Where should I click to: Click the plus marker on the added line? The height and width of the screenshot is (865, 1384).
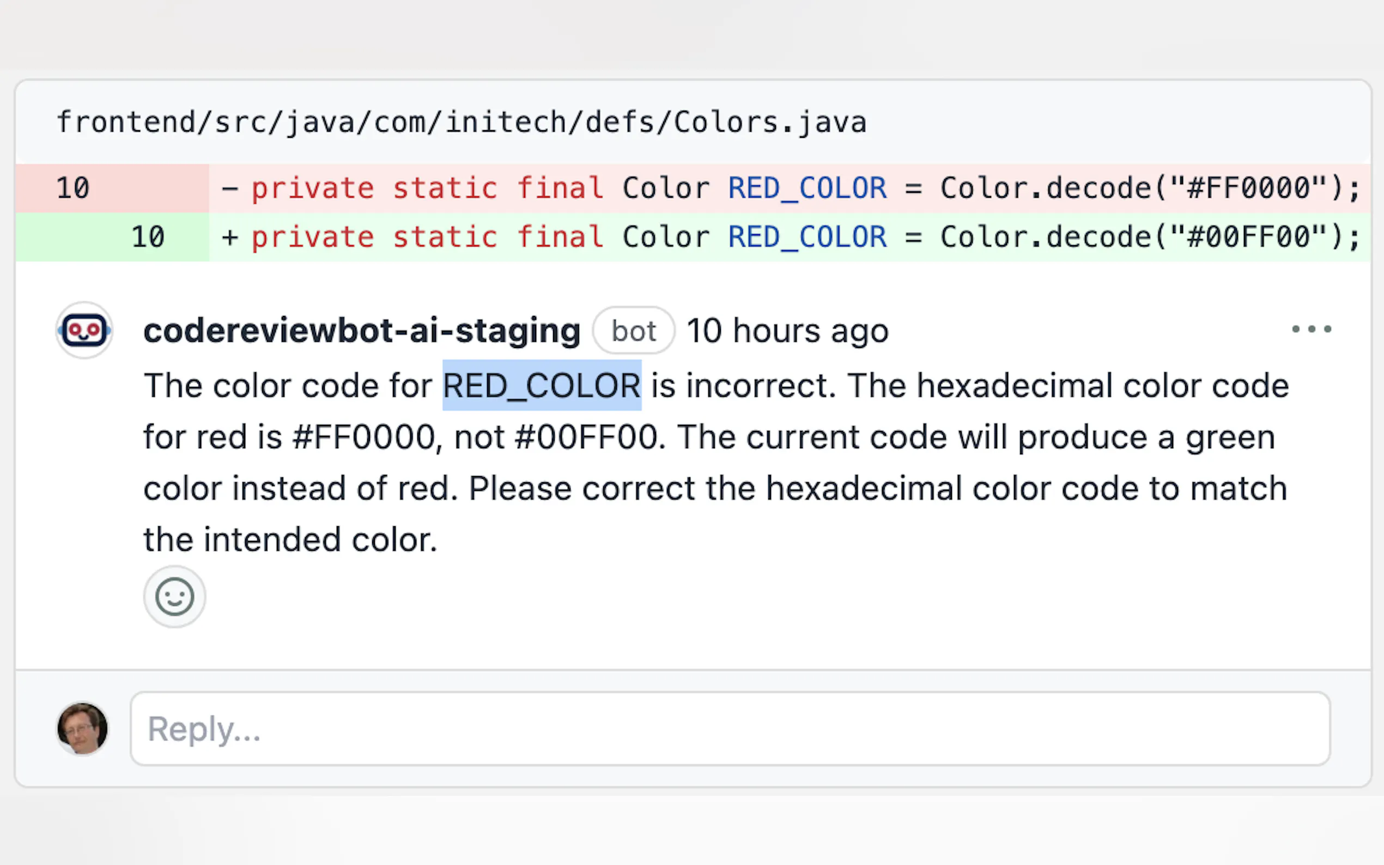click(x=229, y=237)
